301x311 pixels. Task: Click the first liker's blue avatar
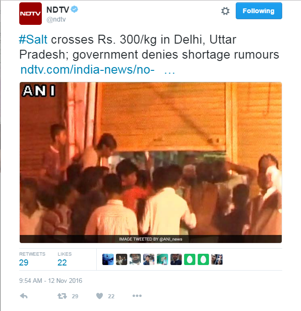tap(108, 259)
